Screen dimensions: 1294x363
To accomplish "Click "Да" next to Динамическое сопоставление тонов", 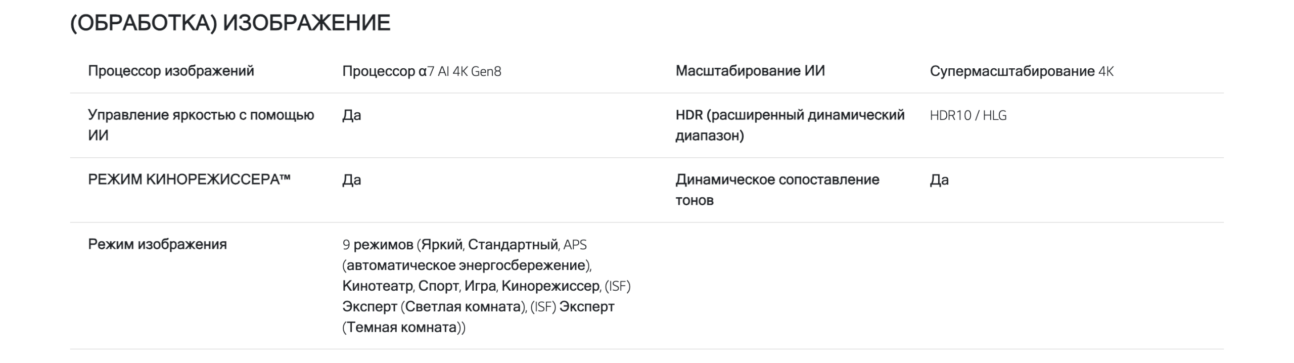I will click(939, 180).
